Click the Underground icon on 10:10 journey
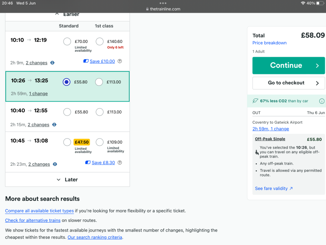The image size is (326, 245). [53, 63]
